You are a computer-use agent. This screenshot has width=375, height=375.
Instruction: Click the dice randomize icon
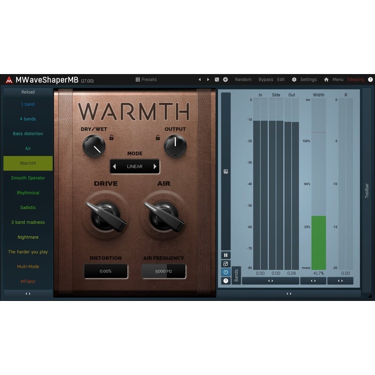click(217, 80)
